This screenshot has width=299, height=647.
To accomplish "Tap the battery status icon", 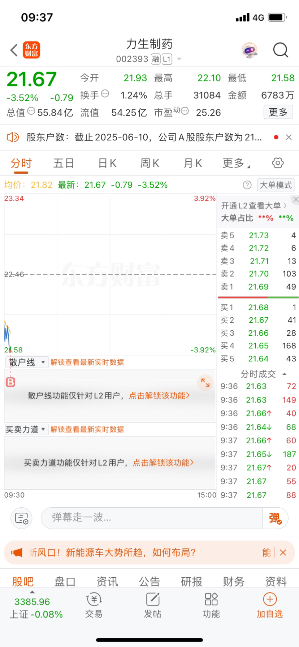I will 277,17.
